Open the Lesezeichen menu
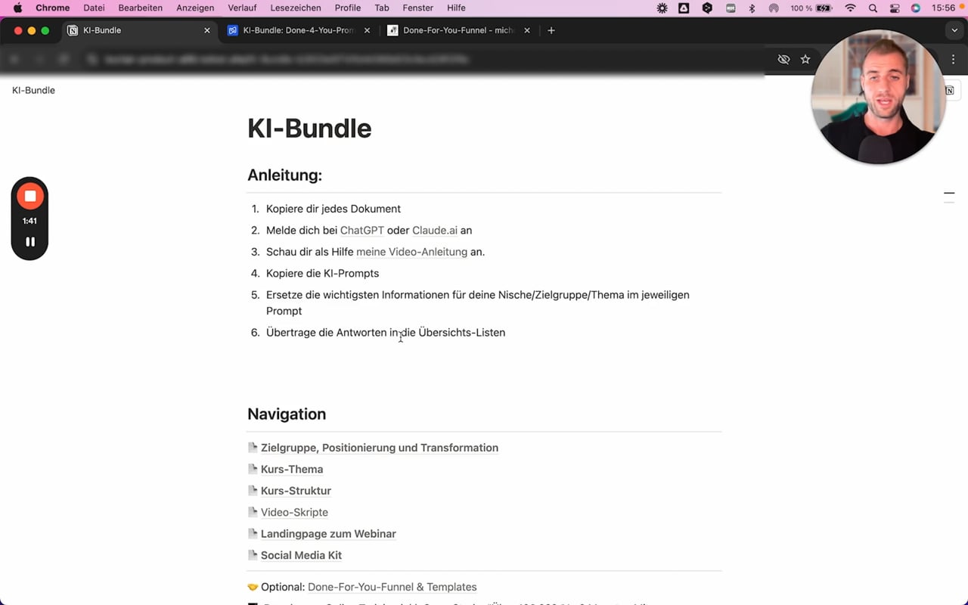Screen dimensions: 968x605 [296, 8]
